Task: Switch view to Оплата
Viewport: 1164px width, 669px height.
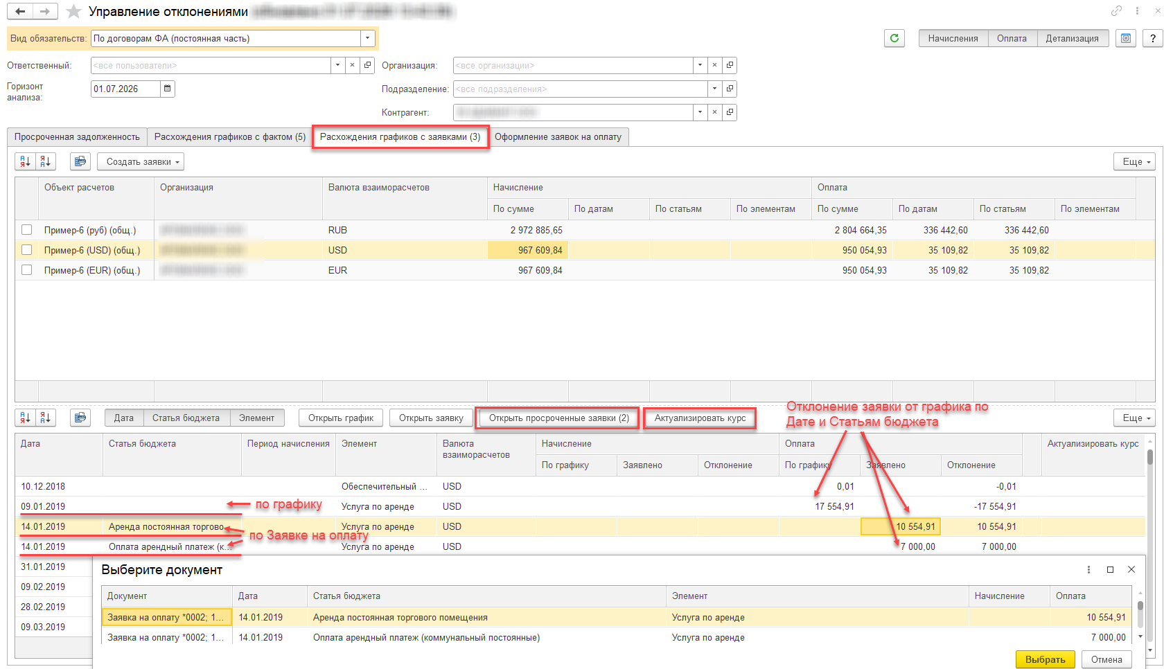Action: (x=1012, y=38)
